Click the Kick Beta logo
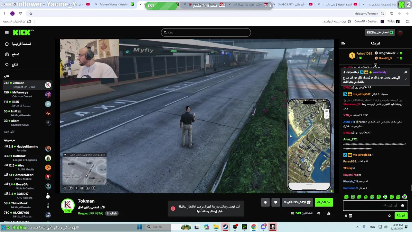The height and width of the screenshot is (232, 412). [23, 32]
